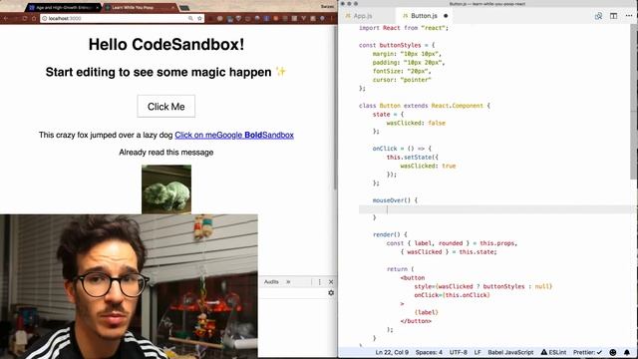Reload the localhost page

pyautogui.click(x=24, y=18)
